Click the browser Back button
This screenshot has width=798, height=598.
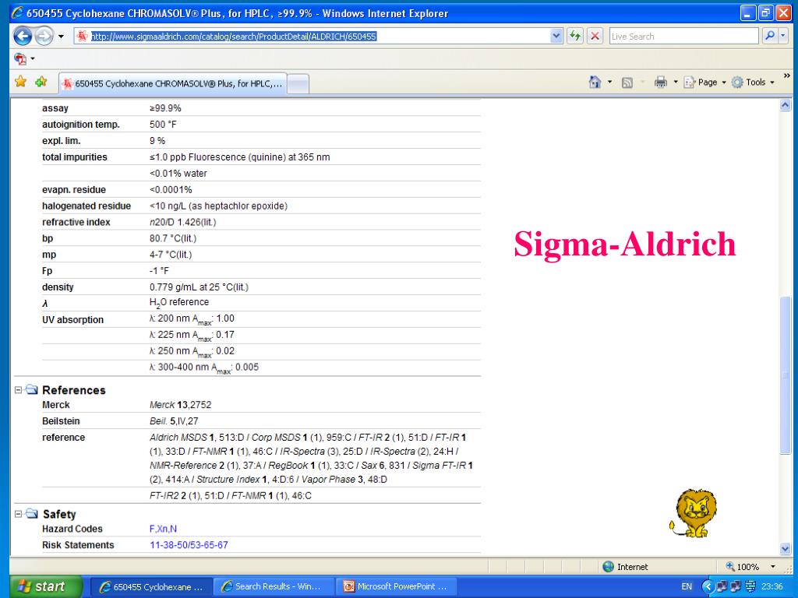(23, 36)
